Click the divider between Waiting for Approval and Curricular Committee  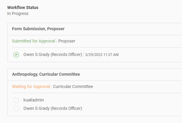(52, 86)
